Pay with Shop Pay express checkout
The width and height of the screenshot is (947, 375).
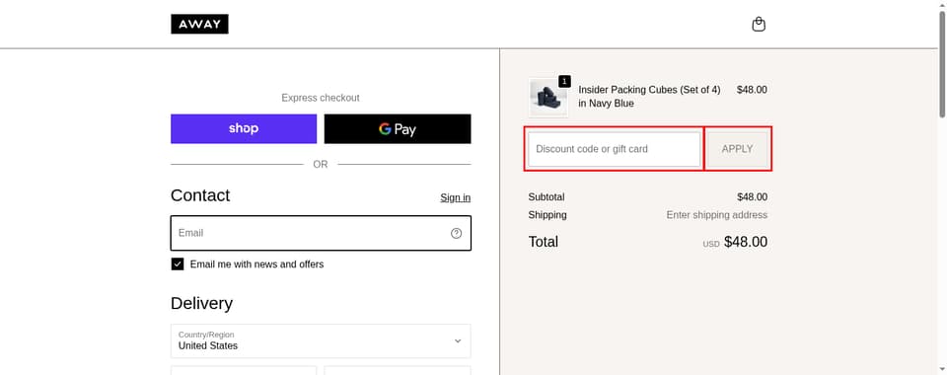click(x=244, y=128)
